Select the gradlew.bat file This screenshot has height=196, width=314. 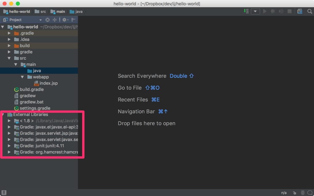(x=39, y=102)
